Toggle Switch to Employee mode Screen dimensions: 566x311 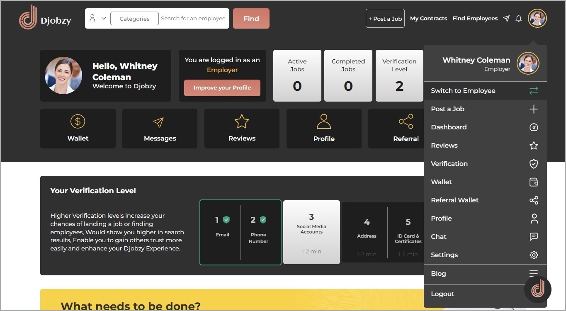coord(485,91)
